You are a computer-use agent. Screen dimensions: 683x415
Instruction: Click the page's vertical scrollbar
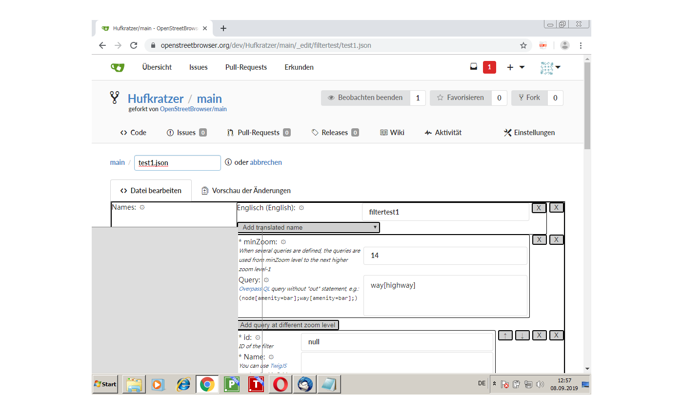[587, 195]
